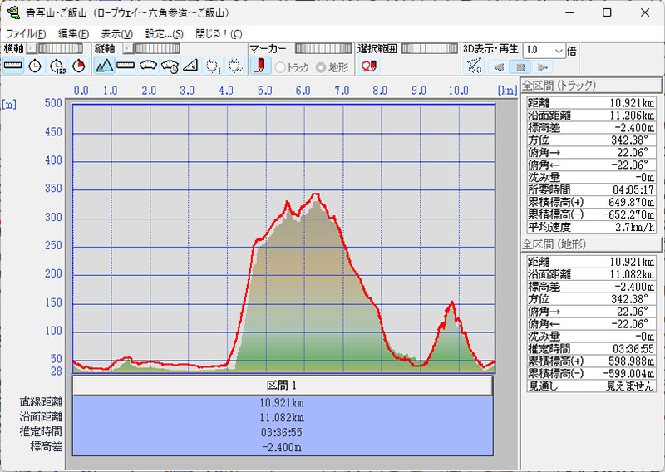
Task: Click the selection range search-marker icon
Action: point(368,66)
